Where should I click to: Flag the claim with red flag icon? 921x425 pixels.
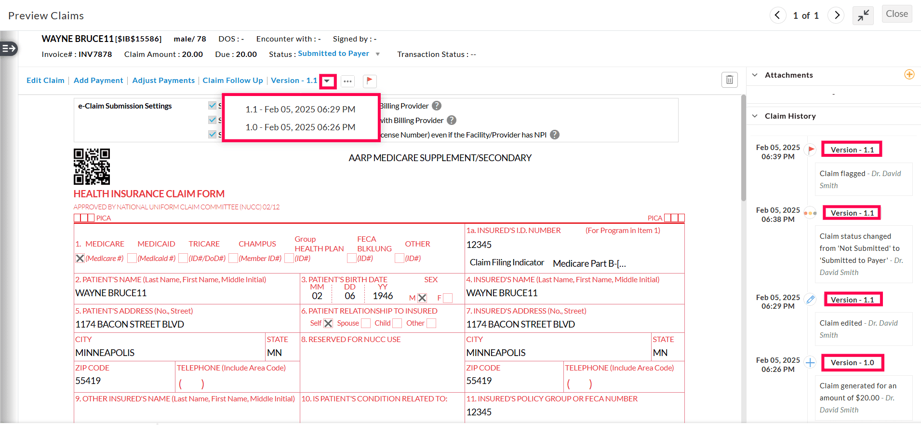(x=370, y=81)
